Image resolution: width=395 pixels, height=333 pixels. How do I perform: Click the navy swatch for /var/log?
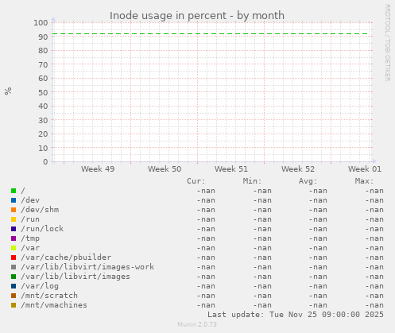14,286
